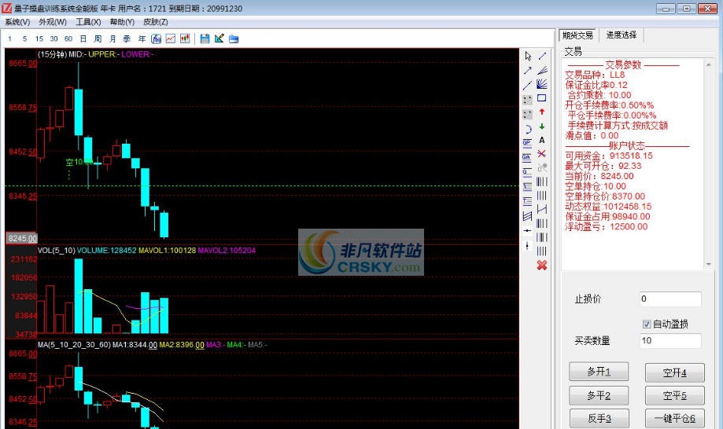
Task: Click the small red cross delete-drawing tool
Action: pos(542,154)
